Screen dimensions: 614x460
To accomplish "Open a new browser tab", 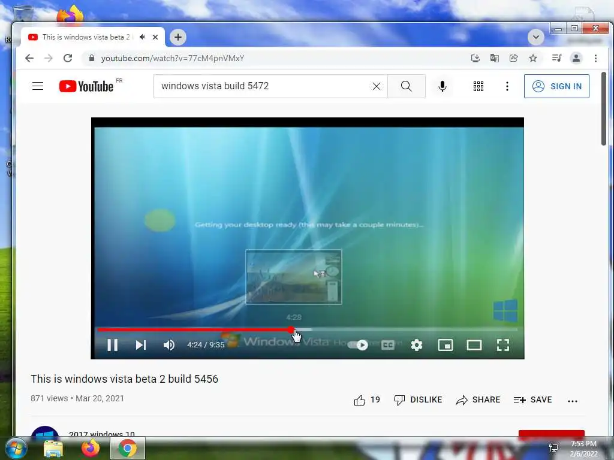I will (x=177, y=37).
